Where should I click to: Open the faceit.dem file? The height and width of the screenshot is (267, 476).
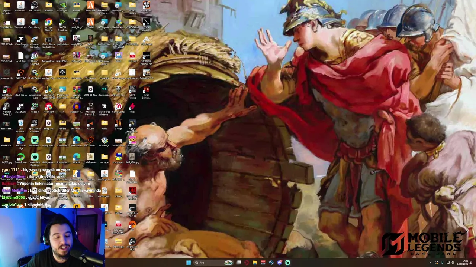click(21, 57)
